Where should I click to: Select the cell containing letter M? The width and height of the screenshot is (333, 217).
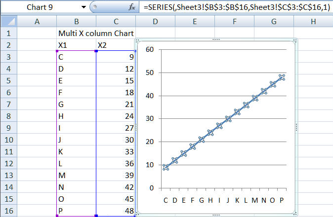[x=76, y=176]
